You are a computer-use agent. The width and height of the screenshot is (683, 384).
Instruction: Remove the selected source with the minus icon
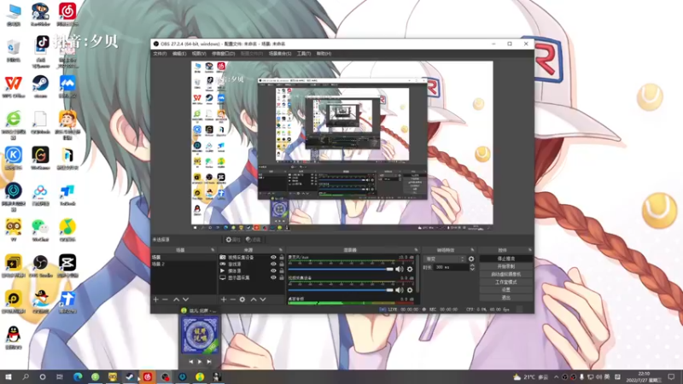pyautogui.click(x=232, y=300)
